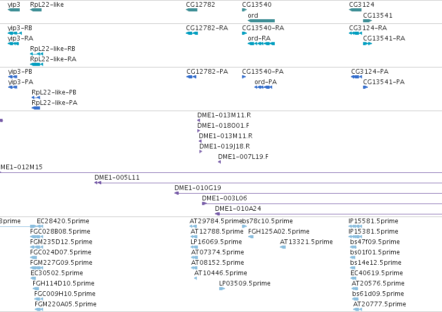Select the ord-RA transcript glyph
This screenshot has height=312, width=442.
[x=261, y=44]
